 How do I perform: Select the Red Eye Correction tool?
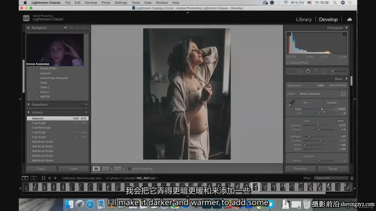308,71
